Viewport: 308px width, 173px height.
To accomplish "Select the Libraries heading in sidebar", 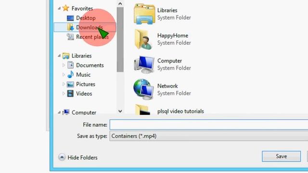I will pos(81,56).
